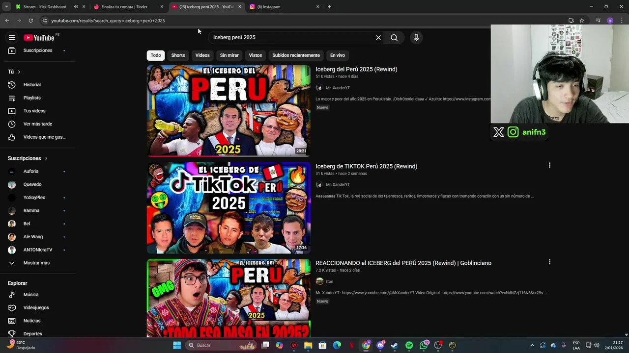Screen dimensions: 629x353
Task: Filter by Subidos recientemente
Action: click(x=296, y=55)
